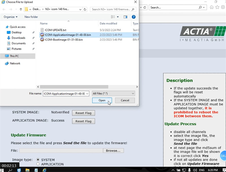
Task: Go up one folder level
Action: (21, 9)
